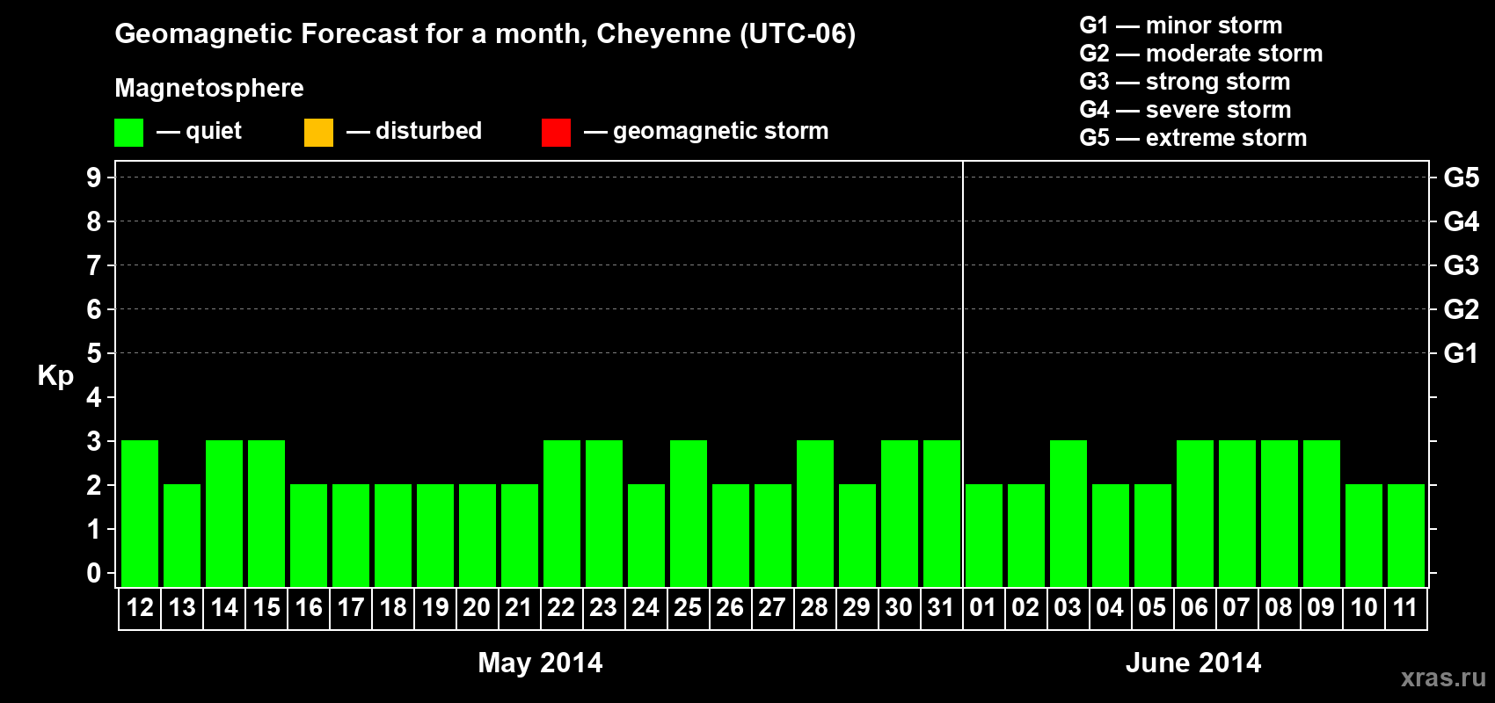The image size is (1495, 703).
Task: Click 'G2 — moderate storm' legend text
Action: click(x=1200, y=54)
